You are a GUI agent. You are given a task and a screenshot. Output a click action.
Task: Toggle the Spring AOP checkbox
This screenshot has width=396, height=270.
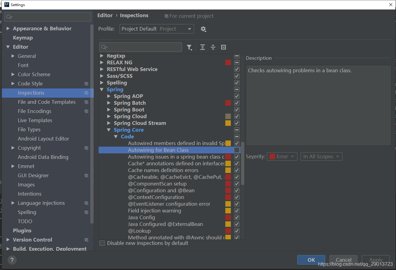[x=237, y=96]
